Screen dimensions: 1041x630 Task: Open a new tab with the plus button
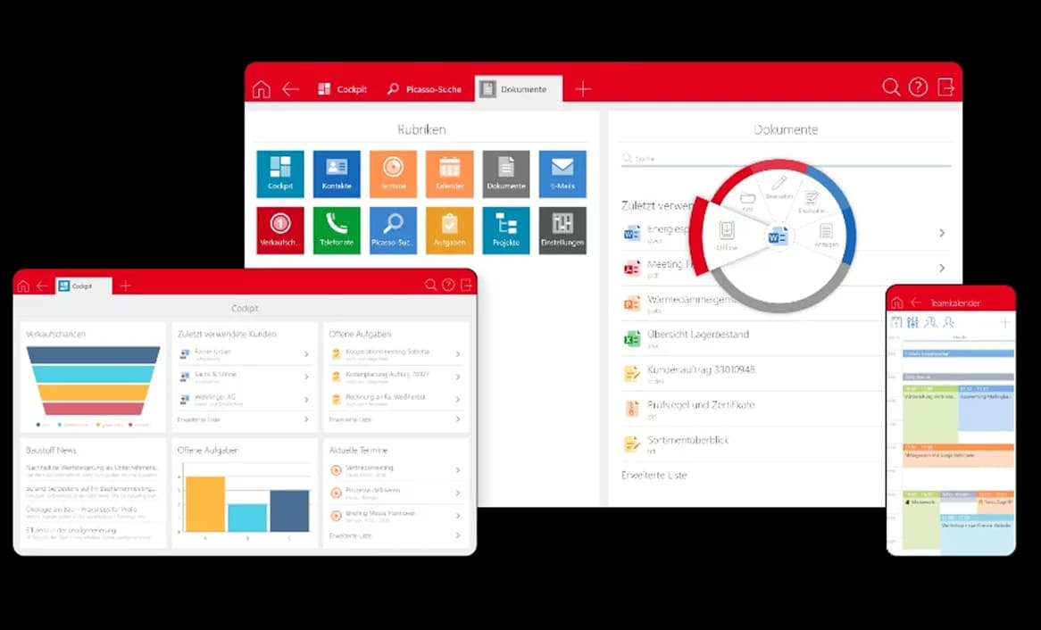(x=582, y=87)
